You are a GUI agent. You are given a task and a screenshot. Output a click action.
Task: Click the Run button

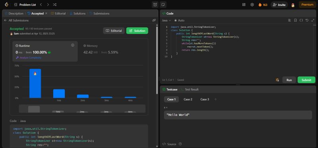point(289,80)
